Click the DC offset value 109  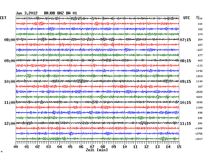[200, 34]
